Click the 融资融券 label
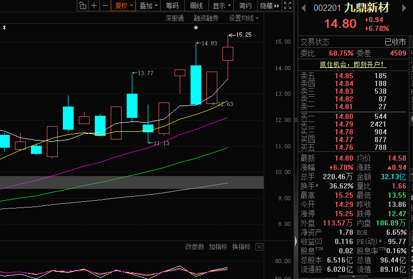Viewport: 413px width, 279px height. (x=206, y=18)
